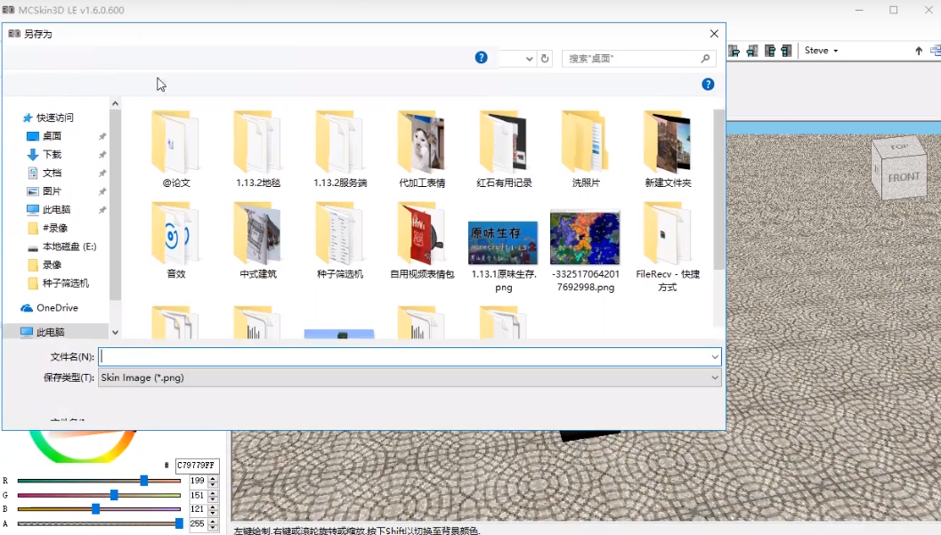This screenshot has height=535, width=941.
Task: Click the red R channel slider
Action: point(98,481)
